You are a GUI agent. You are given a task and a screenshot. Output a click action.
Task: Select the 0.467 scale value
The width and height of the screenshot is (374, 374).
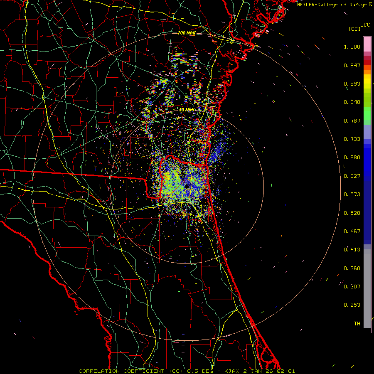pyautogui.click(x=352, y=231)
